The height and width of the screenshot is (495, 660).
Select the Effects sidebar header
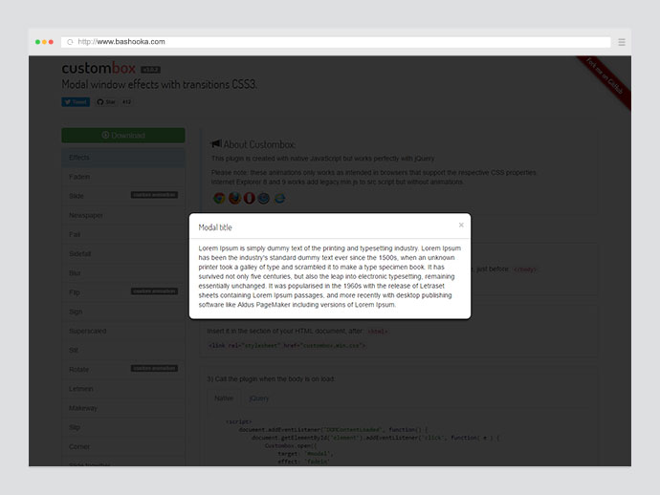123,158
